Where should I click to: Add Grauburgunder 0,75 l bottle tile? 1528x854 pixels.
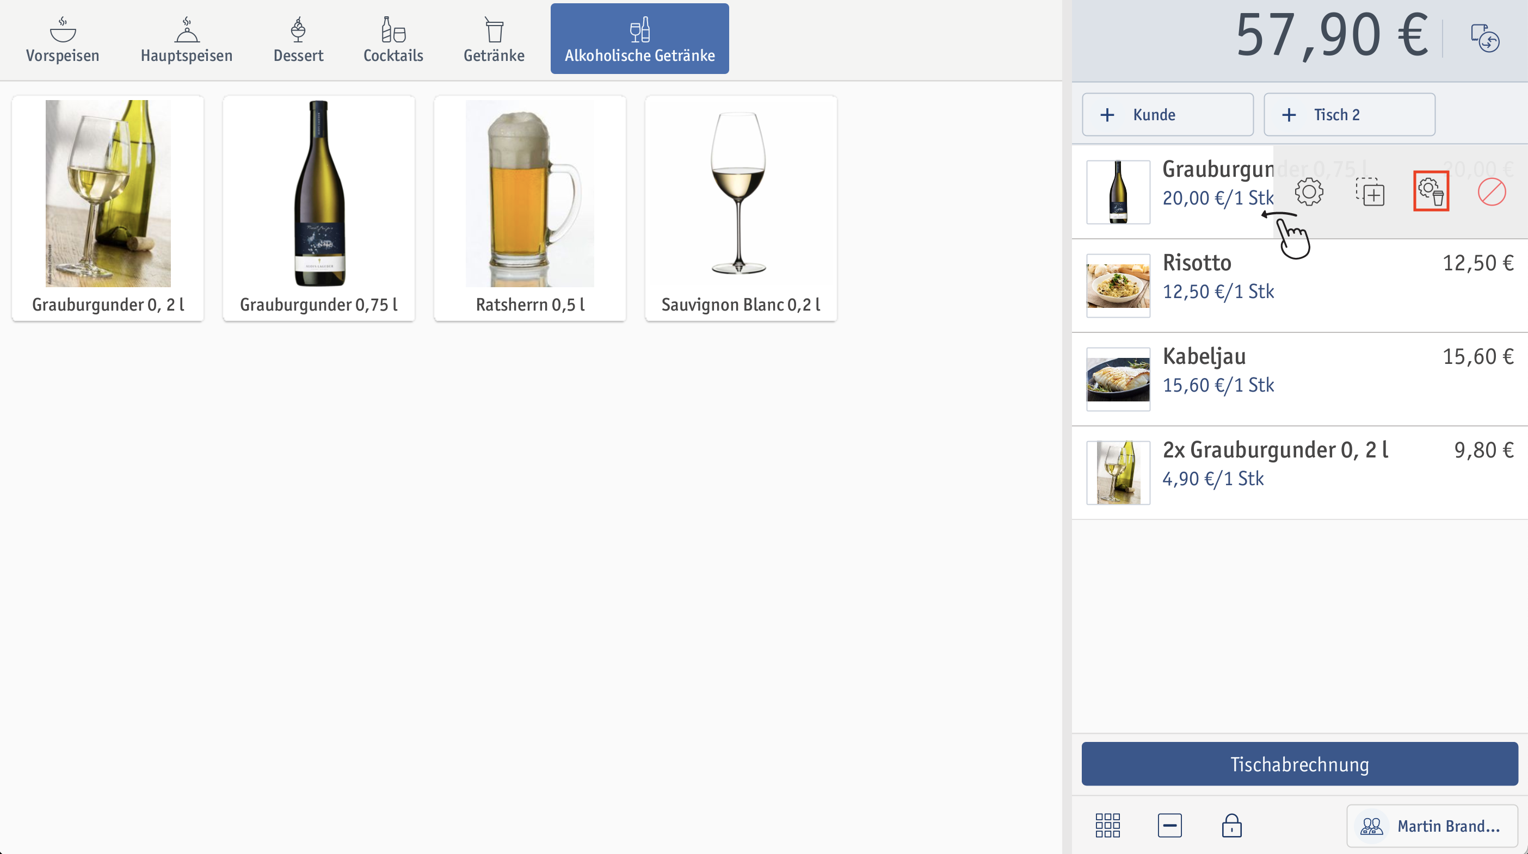pyautogui.click(x=319, y=208)
